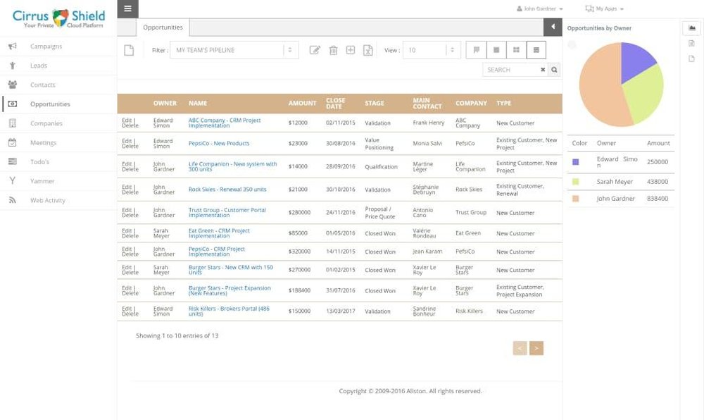
Task: Click the $280000 amount cell
Action: 299,213
